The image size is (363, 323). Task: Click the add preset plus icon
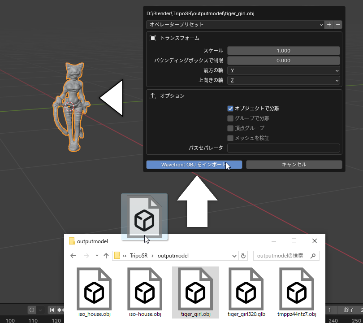point(329,25)
